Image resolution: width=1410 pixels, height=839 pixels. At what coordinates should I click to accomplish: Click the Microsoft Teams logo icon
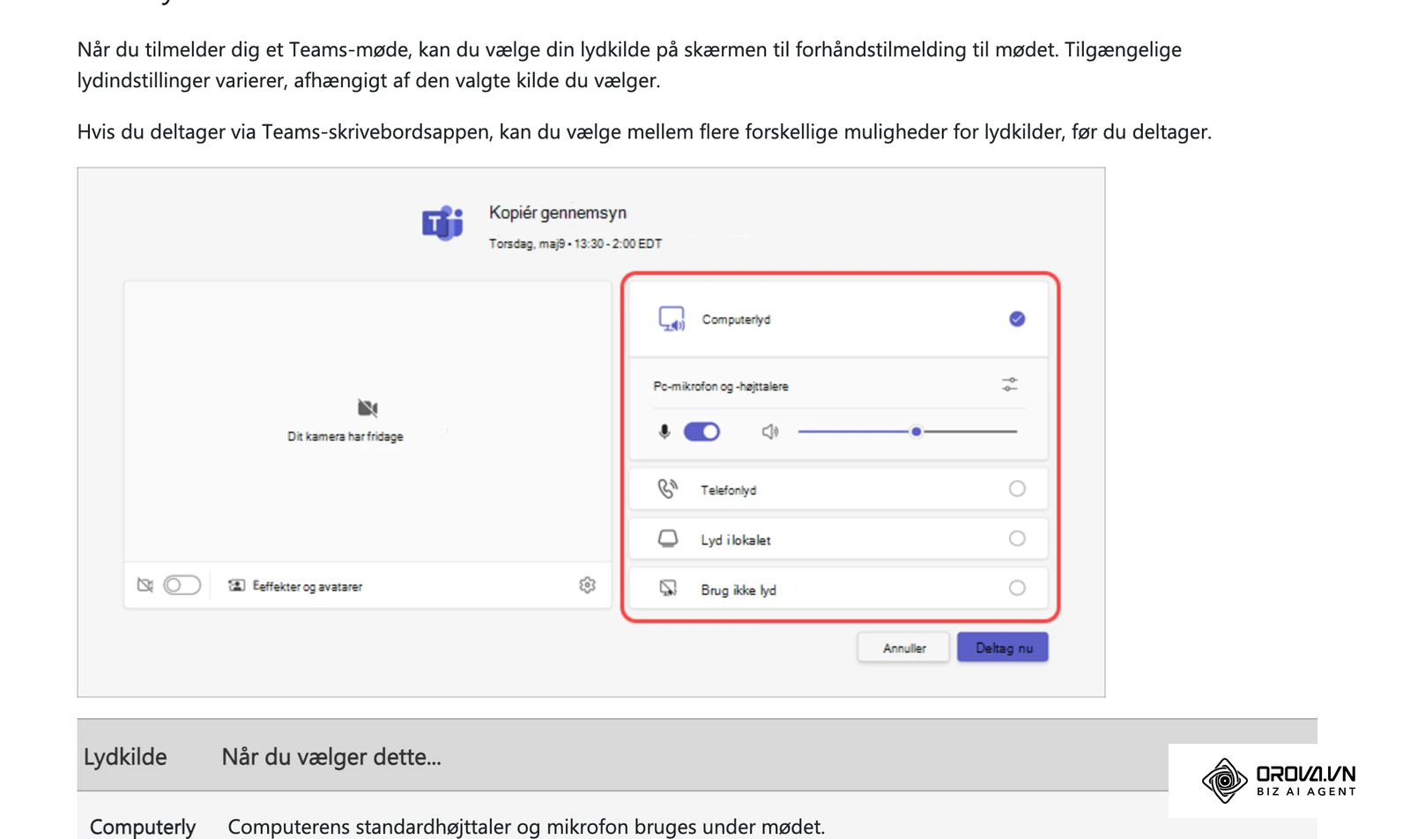(442, 223)
